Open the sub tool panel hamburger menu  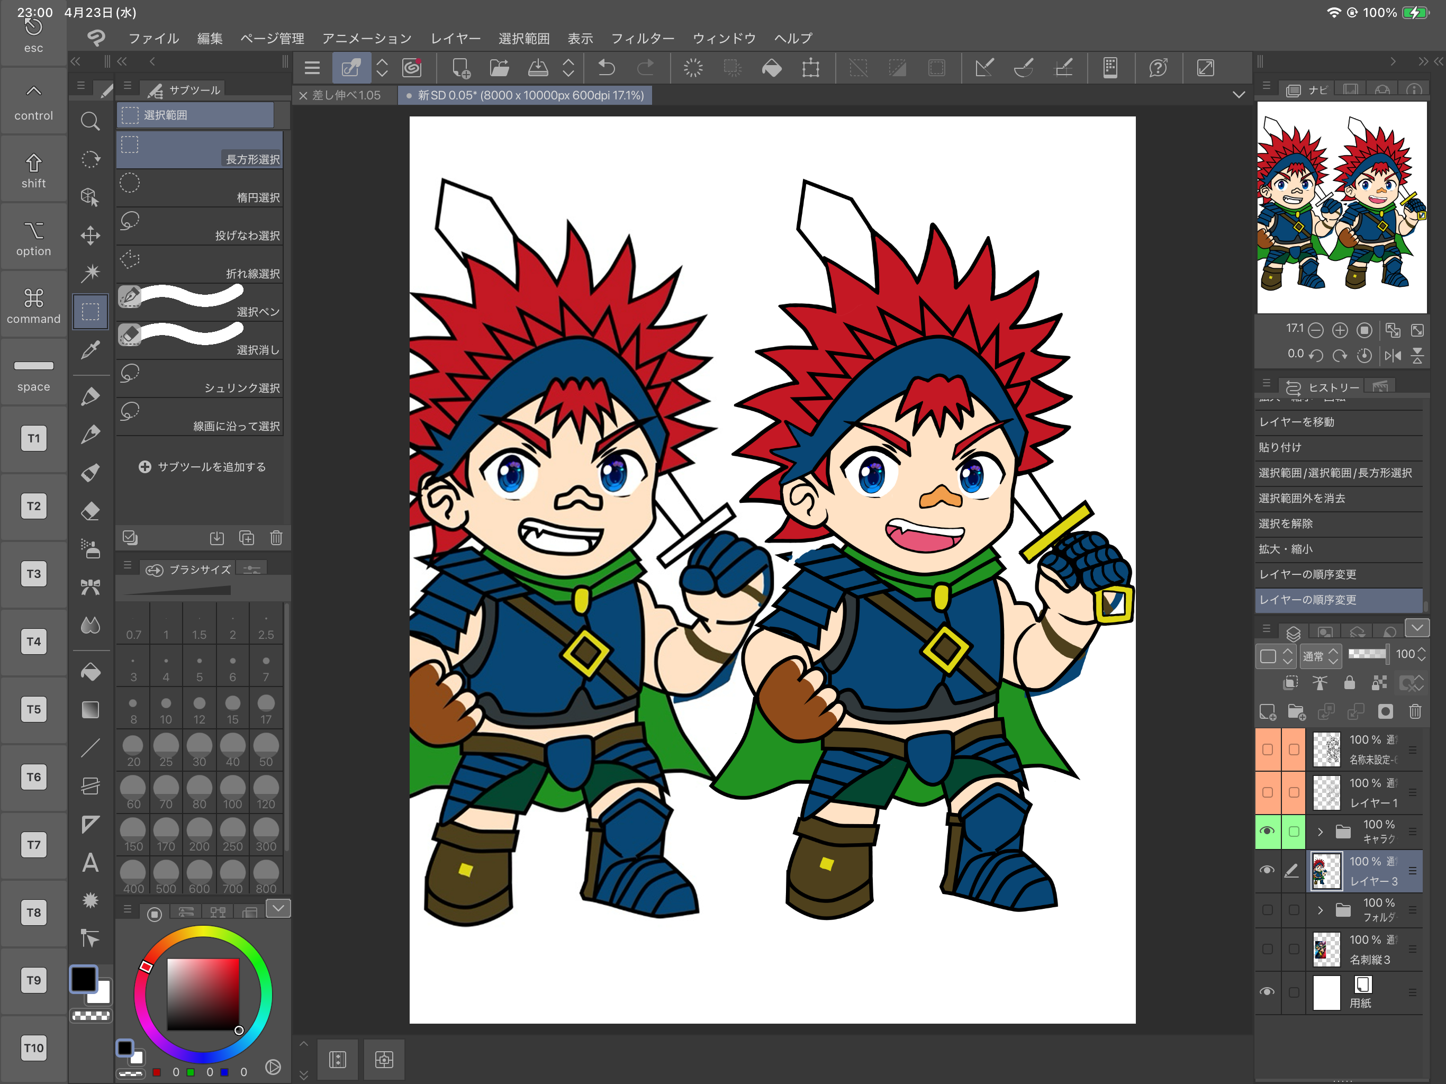click(x=128, y=86)
